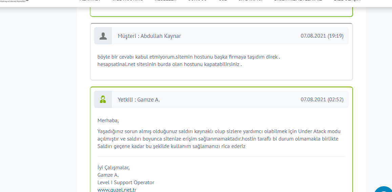
Task: Click the Merhaba greeting in support reply
Action: tap(108, 121)
